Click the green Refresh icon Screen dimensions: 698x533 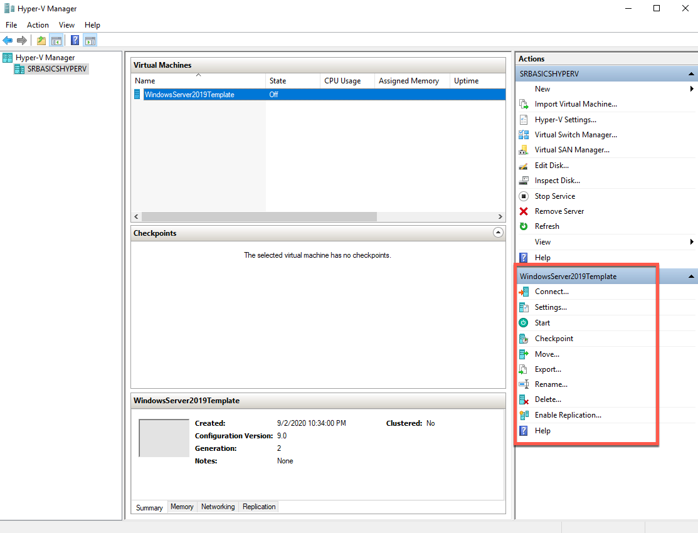tap(524, 226)
